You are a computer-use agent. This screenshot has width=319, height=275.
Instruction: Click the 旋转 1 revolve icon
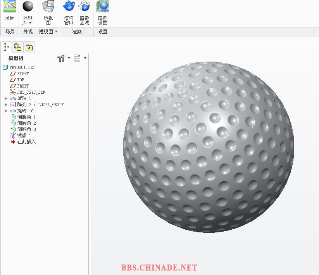click(x=13, y=99)
